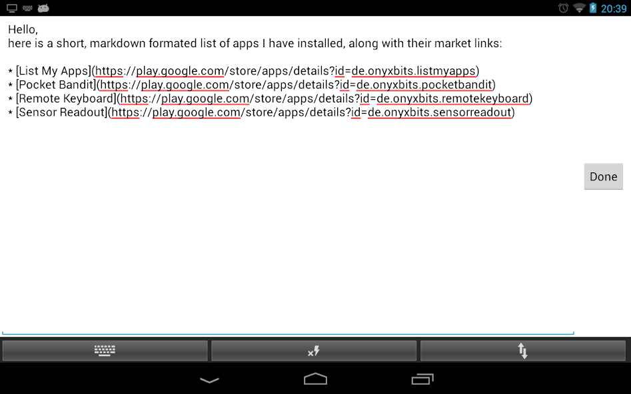Tap the Back navigation chevron
This screenshot has width=631, height=394.
[209, 379]
